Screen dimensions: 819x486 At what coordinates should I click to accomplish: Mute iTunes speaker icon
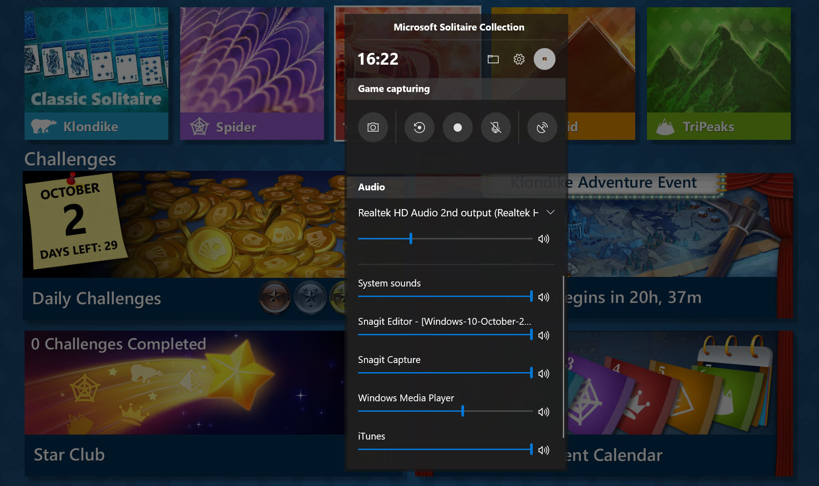[544, 450]
